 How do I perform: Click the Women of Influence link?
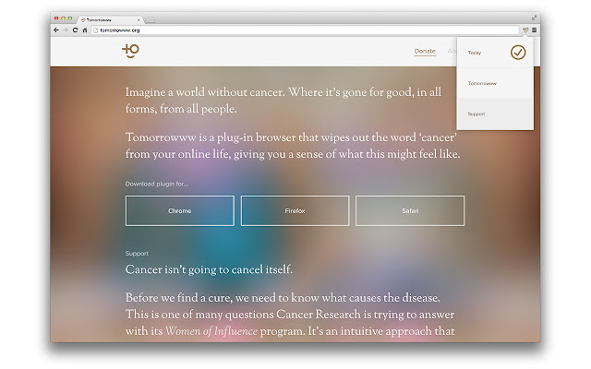click(211, 331)
